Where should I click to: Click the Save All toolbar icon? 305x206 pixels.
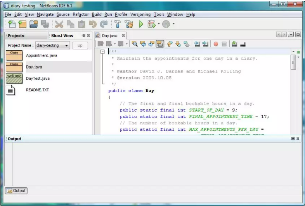[45, 24]
